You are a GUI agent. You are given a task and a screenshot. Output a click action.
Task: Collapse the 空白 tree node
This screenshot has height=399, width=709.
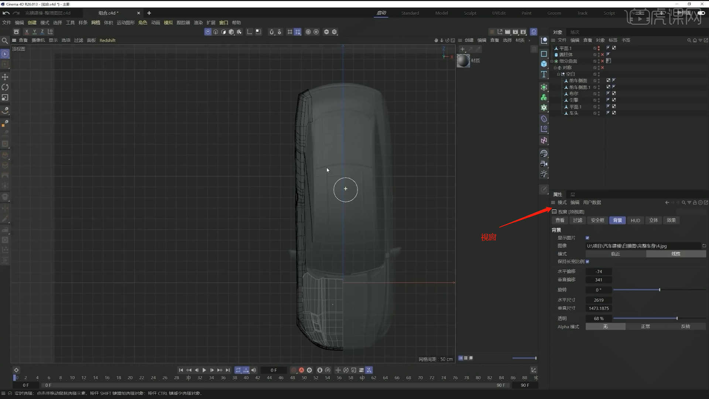pyautogui.click(x=558, y=74)
